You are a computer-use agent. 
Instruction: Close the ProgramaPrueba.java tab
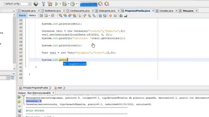[x=153, y=11]
